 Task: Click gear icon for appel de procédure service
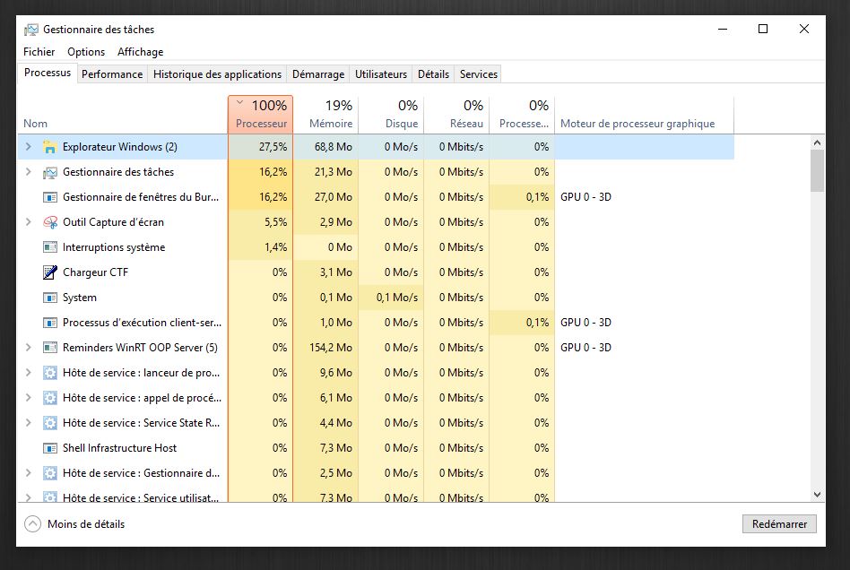pyautogui.click(x=50, y=398)
